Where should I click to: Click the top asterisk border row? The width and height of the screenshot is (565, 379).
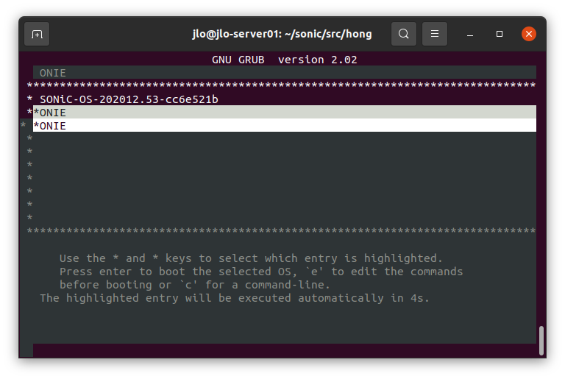(281, 86)
